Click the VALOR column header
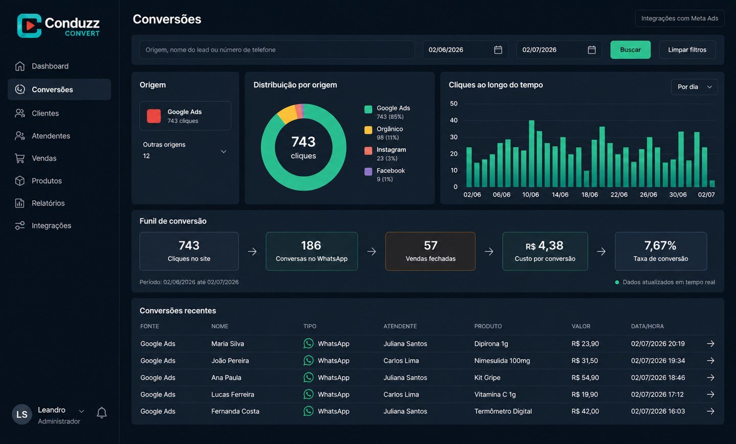The width and height of the screenshot is (736, 444). 581,326
